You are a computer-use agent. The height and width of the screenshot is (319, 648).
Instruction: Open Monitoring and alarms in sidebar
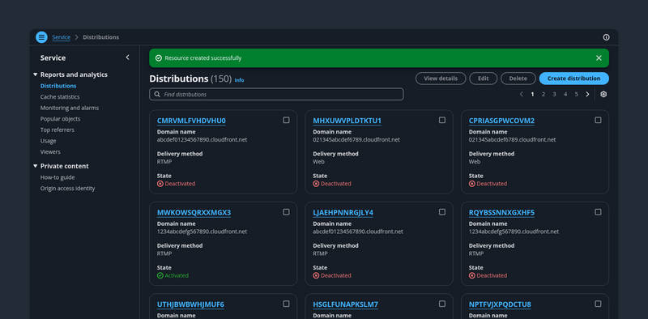(70, 108)
